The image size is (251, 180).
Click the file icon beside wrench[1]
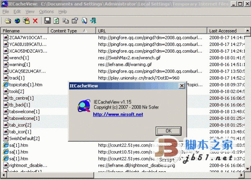[x=6, y=58]
